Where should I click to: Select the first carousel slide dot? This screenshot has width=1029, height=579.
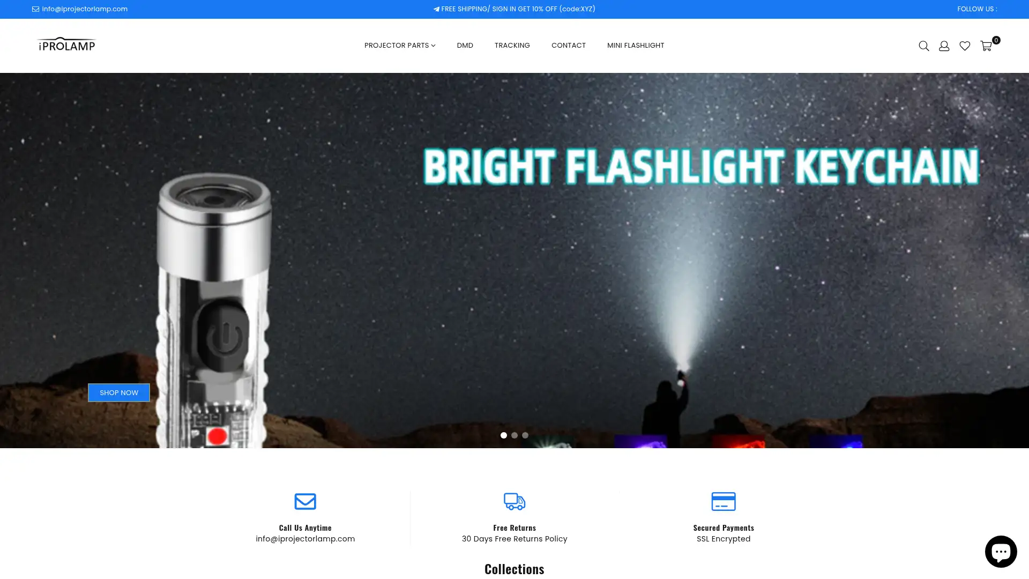click(x=504, y=435)
